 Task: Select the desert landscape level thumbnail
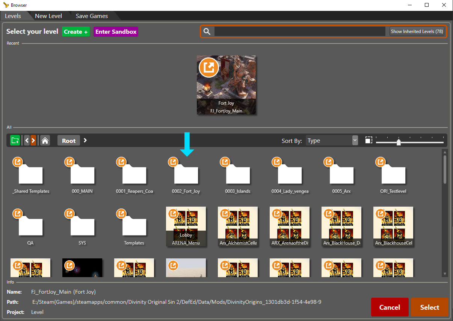point(186,268)
